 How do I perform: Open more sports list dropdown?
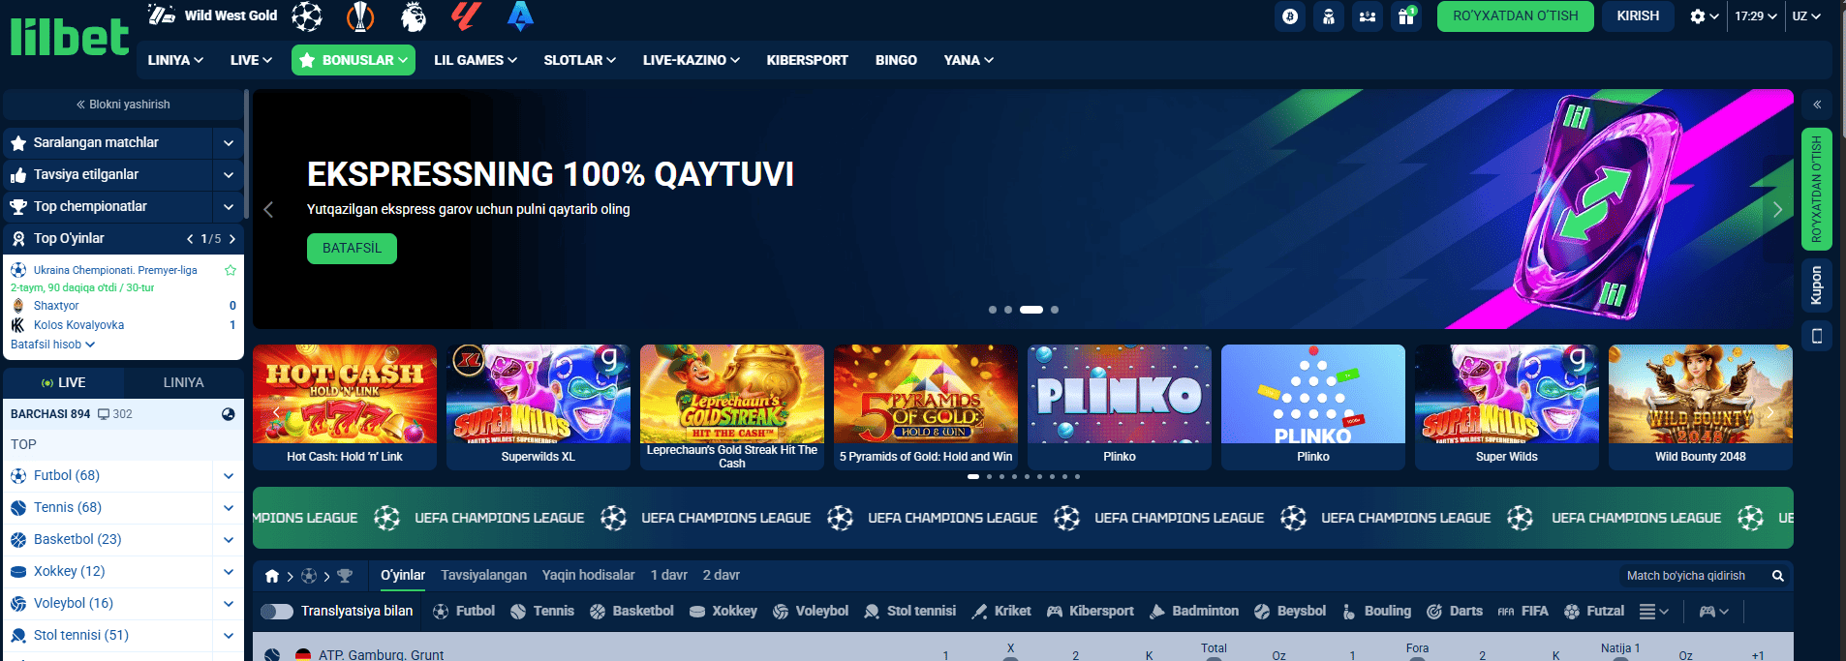(x=1654, y=612)
